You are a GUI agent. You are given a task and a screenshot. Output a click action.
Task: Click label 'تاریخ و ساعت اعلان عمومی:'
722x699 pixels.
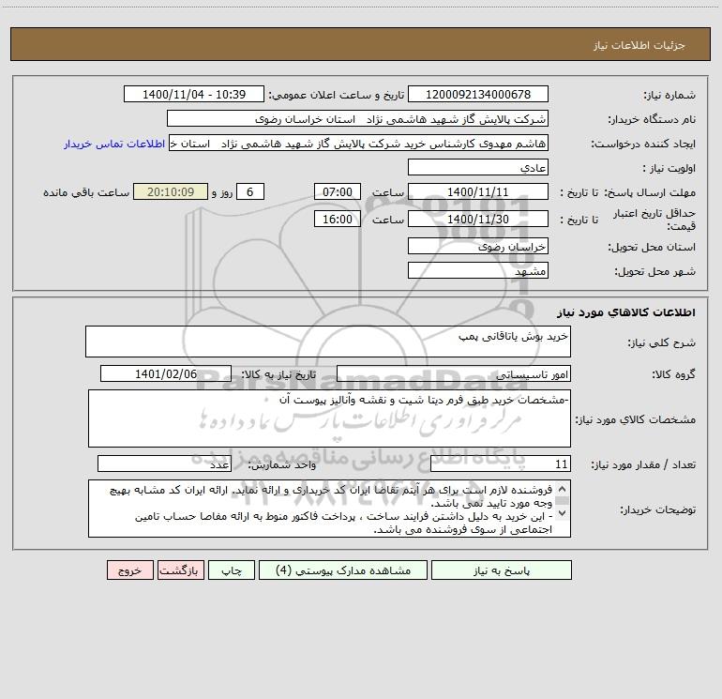pos(337,95)
